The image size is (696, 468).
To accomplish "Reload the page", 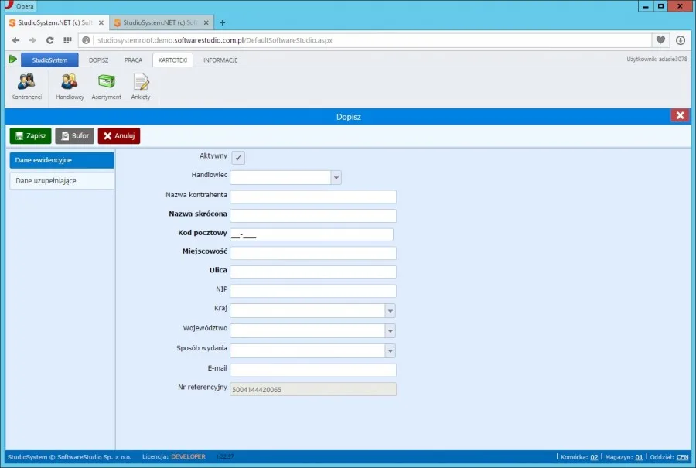I will [49, 40].
